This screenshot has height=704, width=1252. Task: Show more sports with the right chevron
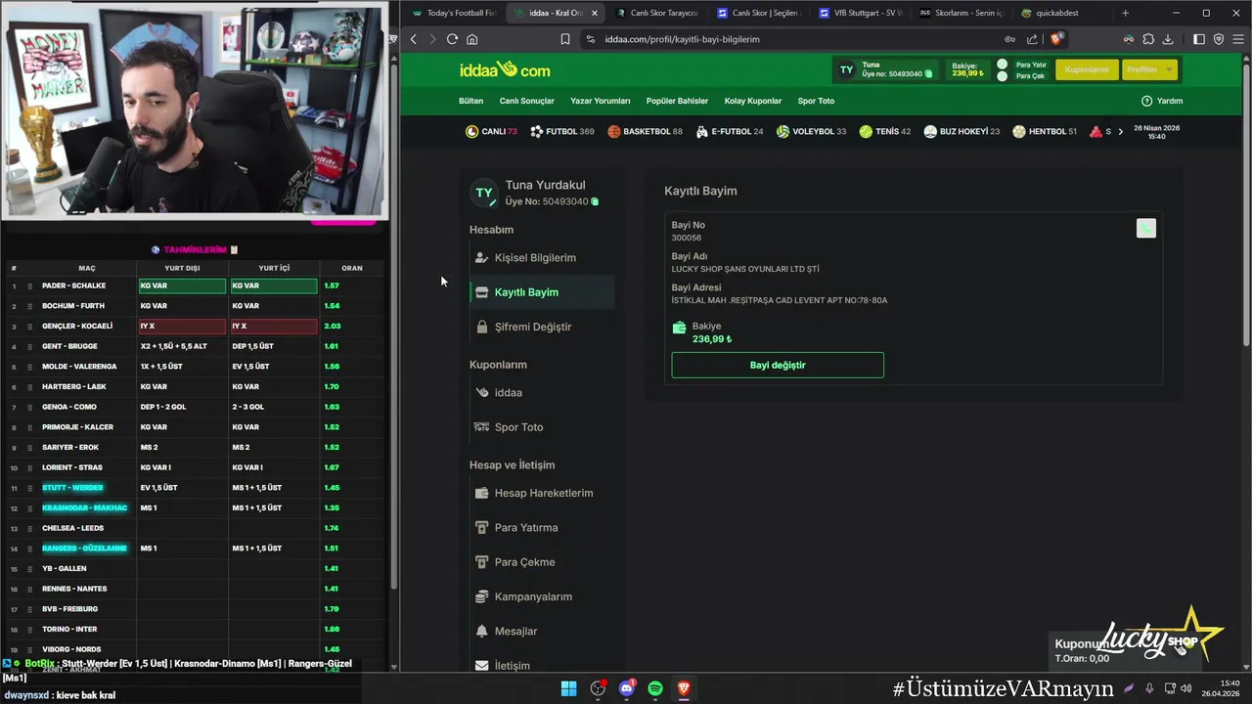click(x=1120, y=131)
